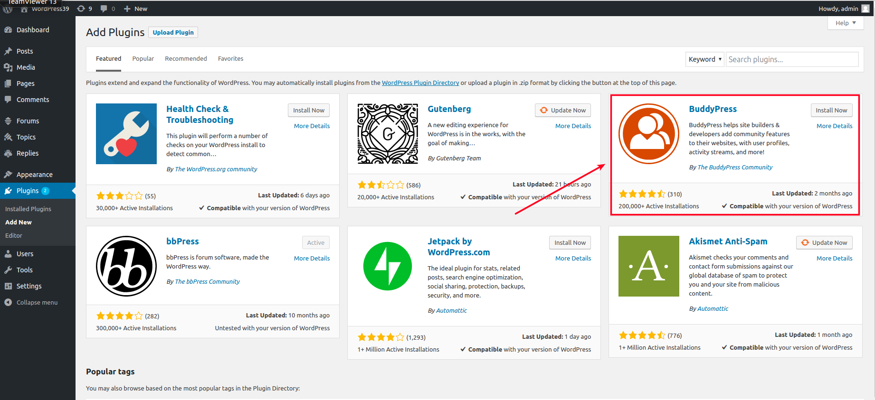Viewport: 875px width, 400px height.
Task: Click Update Now for Gutenberg
Action: tap(563, 110)
